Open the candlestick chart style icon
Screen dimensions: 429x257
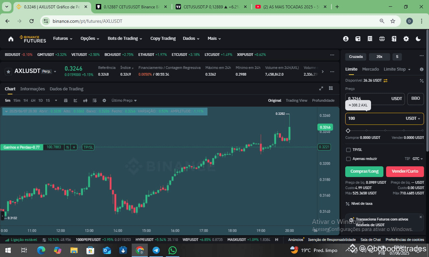point(85,100)
